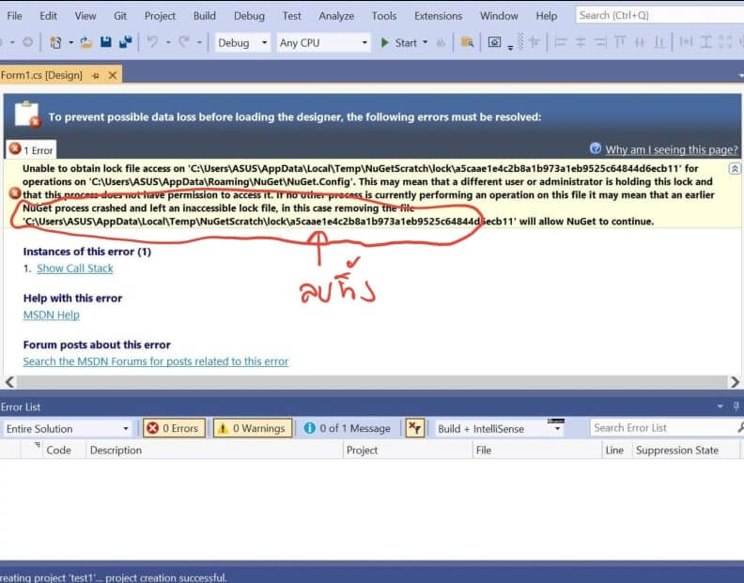Open the Build + IntelliSense dropdown
744x583 pixels.
point(558,429)
